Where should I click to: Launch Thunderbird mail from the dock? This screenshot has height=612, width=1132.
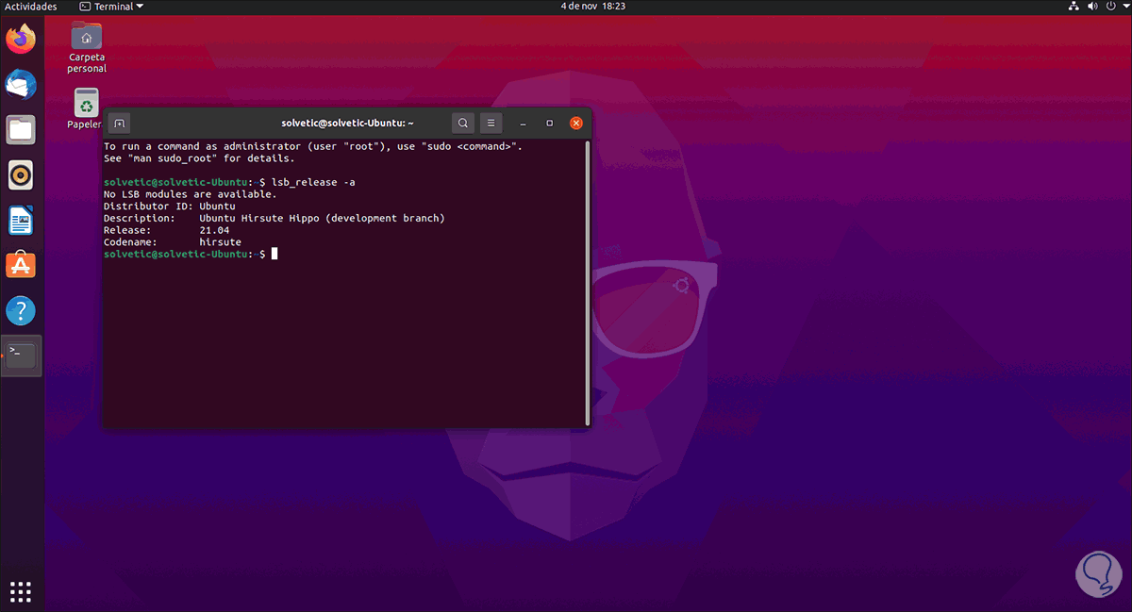(x=21, y=85)
